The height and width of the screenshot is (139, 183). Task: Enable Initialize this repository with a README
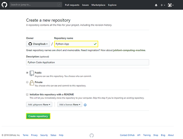coord(27,95)
